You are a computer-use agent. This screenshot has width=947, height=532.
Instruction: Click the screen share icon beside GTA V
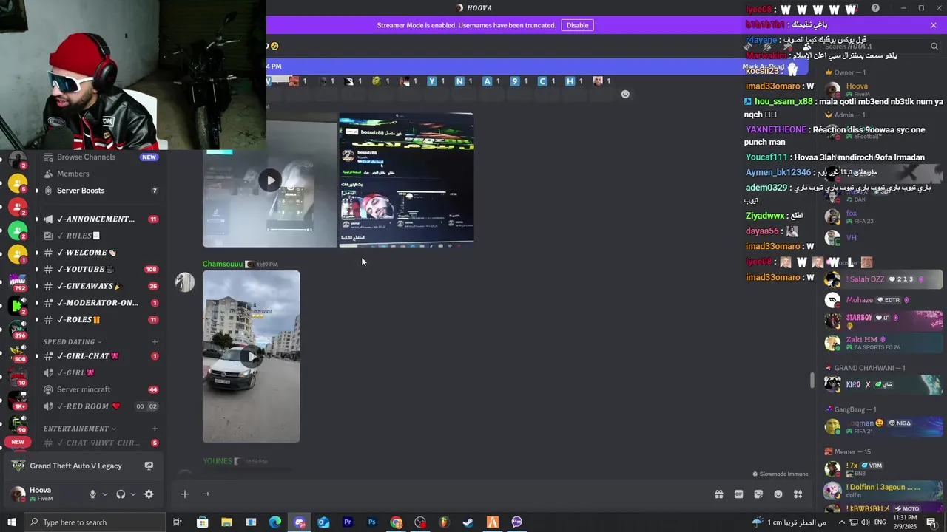(x=149, y=466)
